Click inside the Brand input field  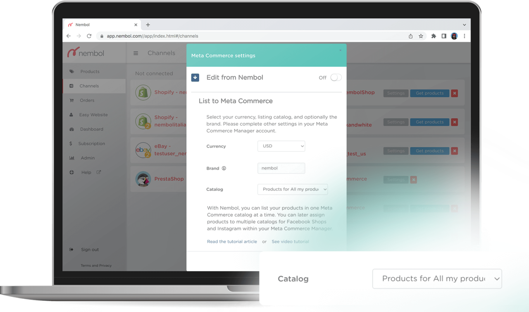pyautogui.click(x=281, y=168)
